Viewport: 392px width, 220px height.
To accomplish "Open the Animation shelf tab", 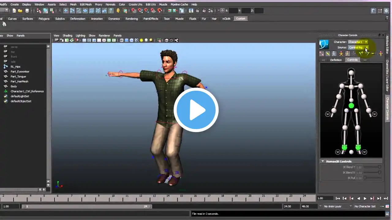I will pyautogui.click(x=96, y=19).
